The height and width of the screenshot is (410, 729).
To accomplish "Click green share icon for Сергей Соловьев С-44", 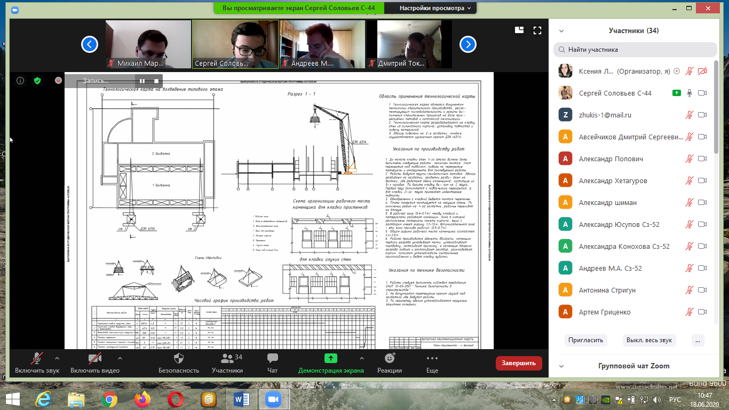I will [x=677, y=93].
